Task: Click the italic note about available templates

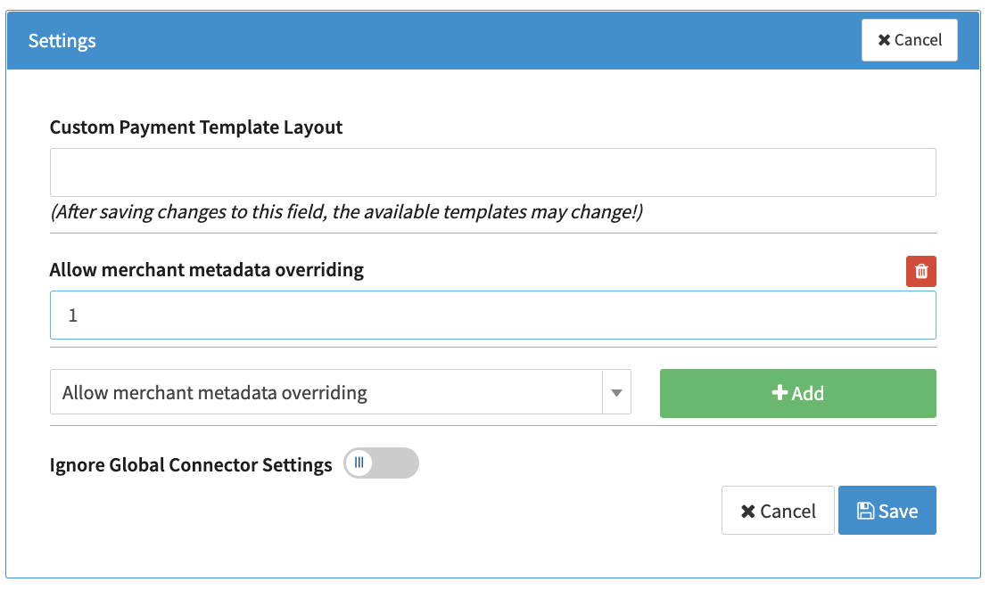Action: tap(347, 213)
